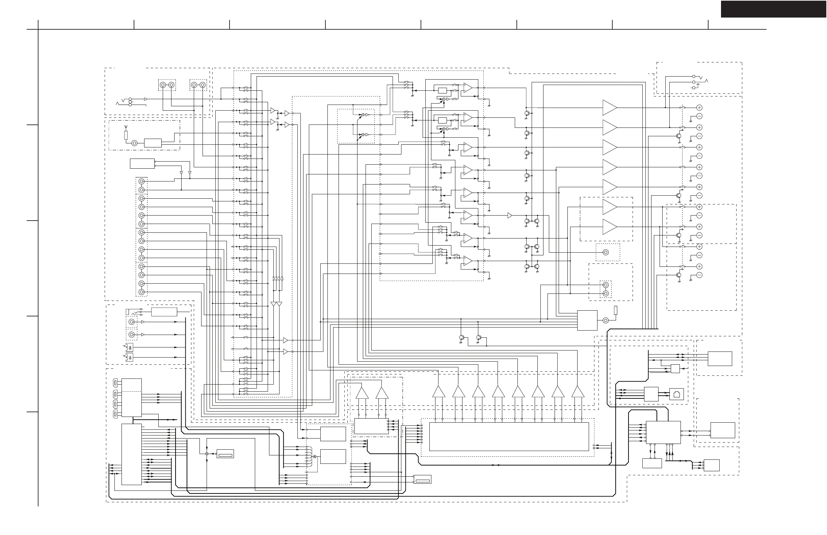Click the topmost op-amp symbol in the volume section

[468, 88]
